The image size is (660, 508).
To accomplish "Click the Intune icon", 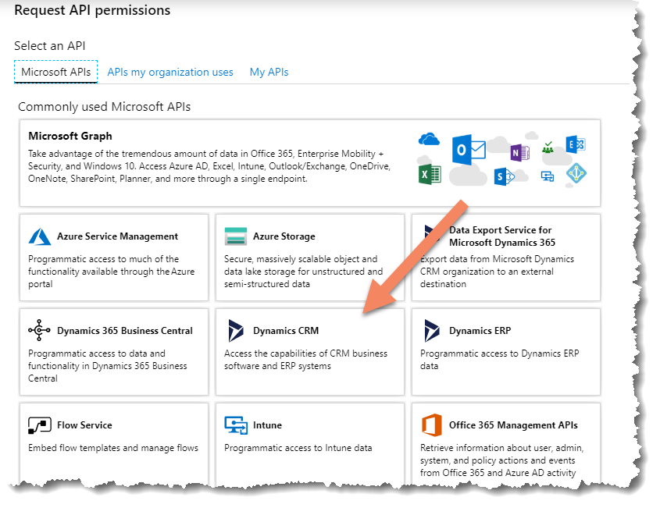I will pyautogui.click(x=235, y=425).
